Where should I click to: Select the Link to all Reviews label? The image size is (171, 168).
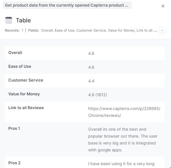point(26,108)
